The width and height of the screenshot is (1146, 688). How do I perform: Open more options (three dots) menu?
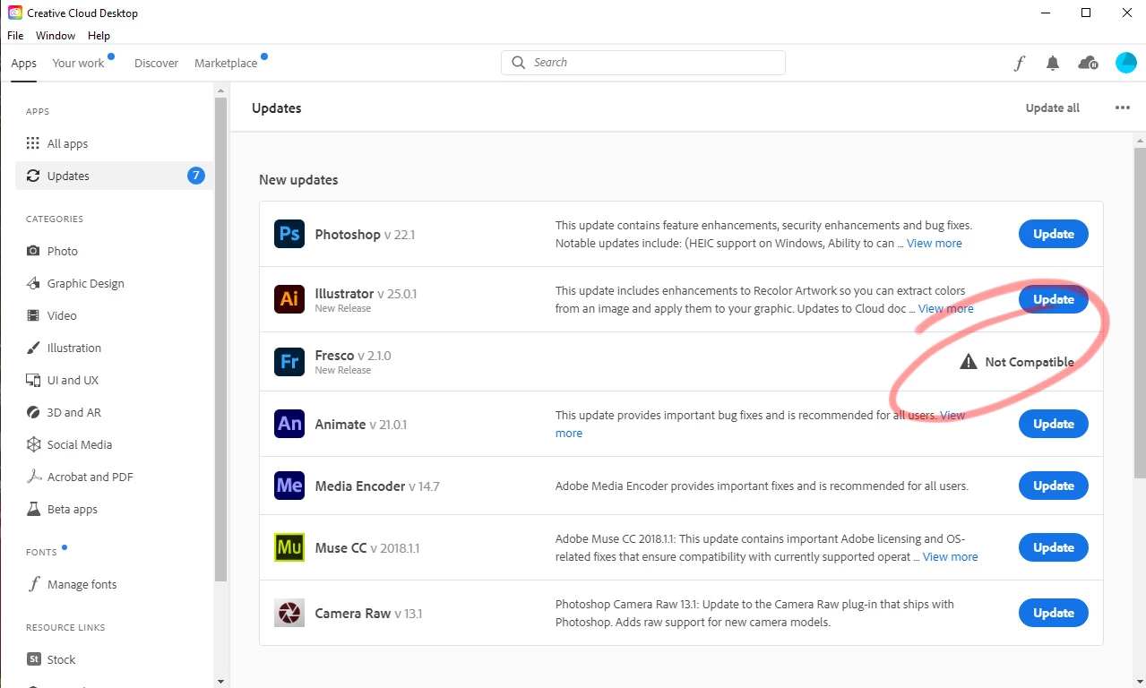[x=1122, y=107]
